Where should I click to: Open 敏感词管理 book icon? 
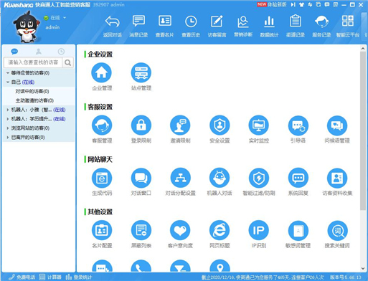pos(298,230)
